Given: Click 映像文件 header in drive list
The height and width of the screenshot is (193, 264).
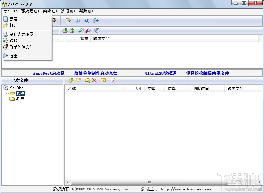Looking at the screenshot, I should click(174, 39).
